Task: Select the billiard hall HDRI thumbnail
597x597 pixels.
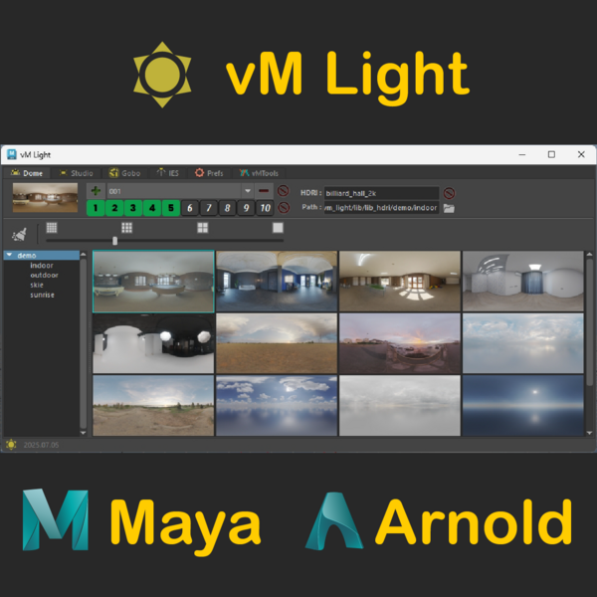Action: tap(153, 282)
